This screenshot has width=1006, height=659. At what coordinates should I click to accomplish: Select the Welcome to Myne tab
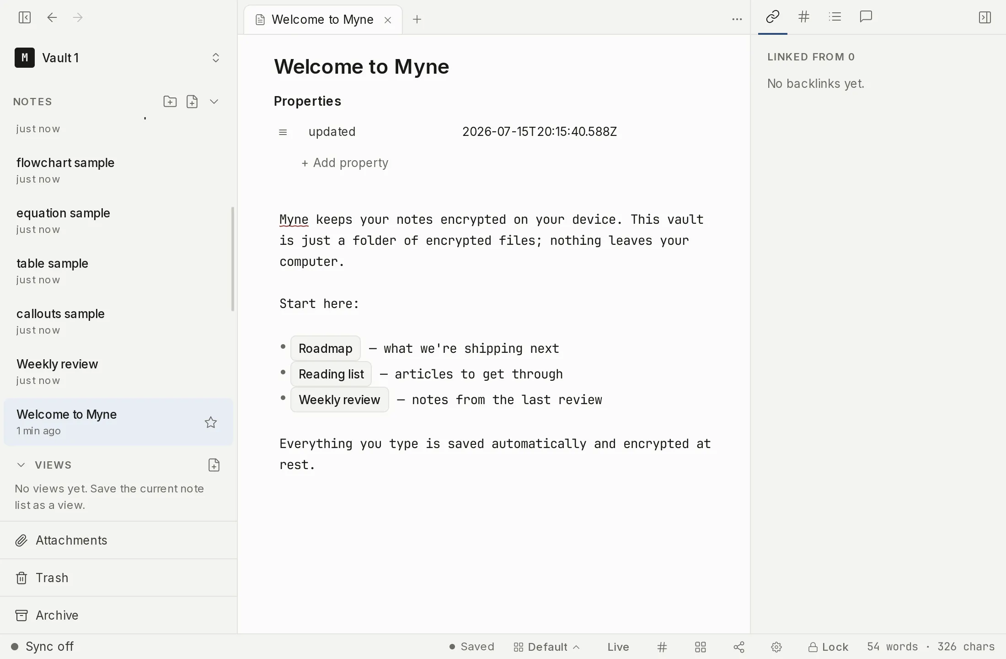point(323,20)
